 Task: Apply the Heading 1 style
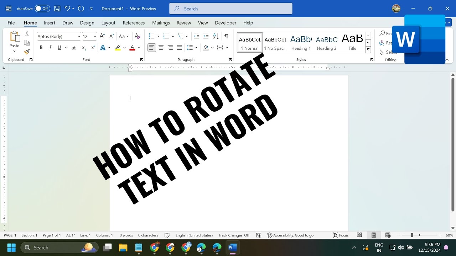(301, 42)
